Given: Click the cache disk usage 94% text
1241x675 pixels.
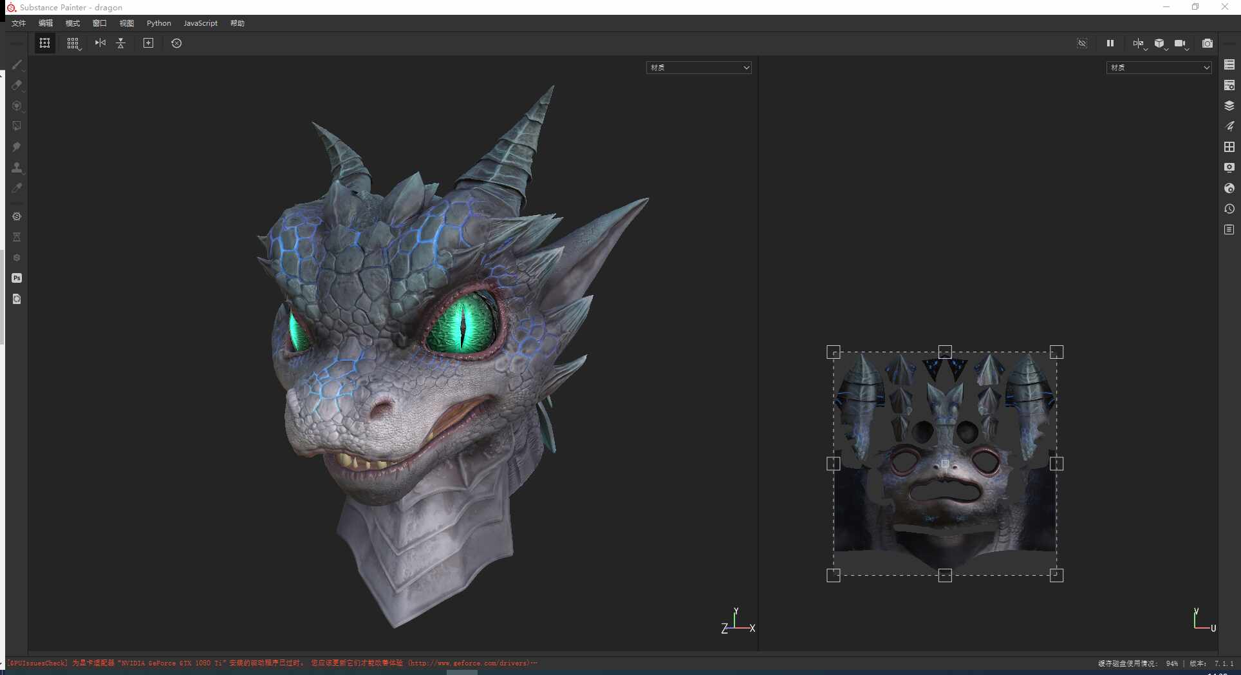Looking at the screenshot, I should [1138, 663].
